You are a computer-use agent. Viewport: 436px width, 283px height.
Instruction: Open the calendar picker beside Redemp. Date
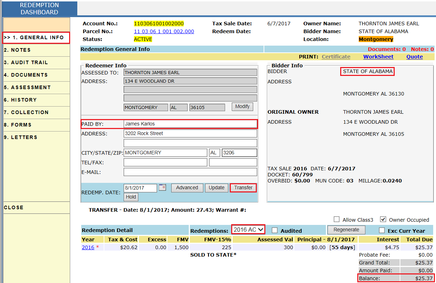pyautogui.click(x=162, y=187)
